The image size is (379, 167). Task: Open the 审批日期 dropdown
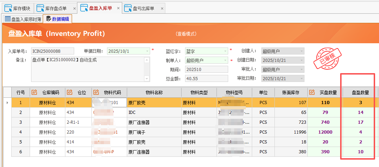[x=302, y=78]
